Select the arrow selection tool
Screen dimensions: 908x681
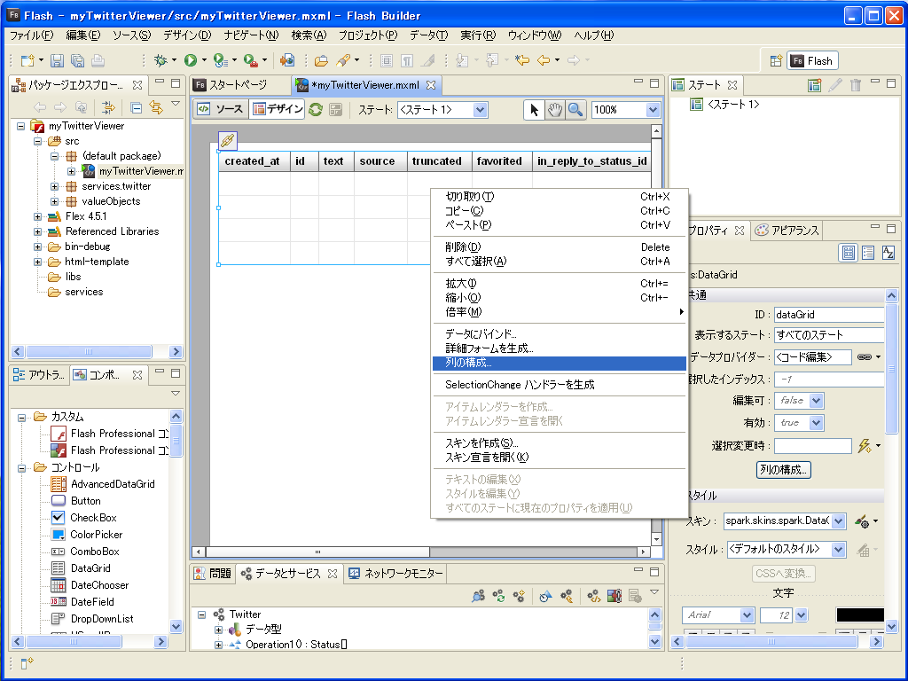coord(534,109)
